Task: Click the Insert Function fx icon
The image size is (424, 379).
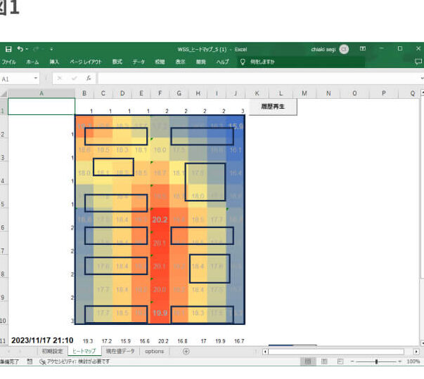Action: pos(89,79)
